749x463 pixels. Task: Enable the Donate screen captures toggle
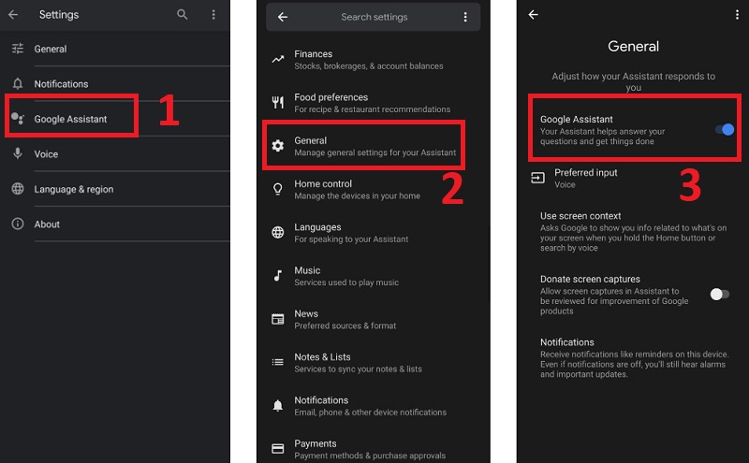pos(718,294)
